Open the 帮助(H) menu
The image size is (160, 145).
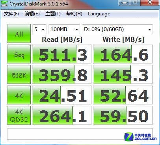click(74, 14)
